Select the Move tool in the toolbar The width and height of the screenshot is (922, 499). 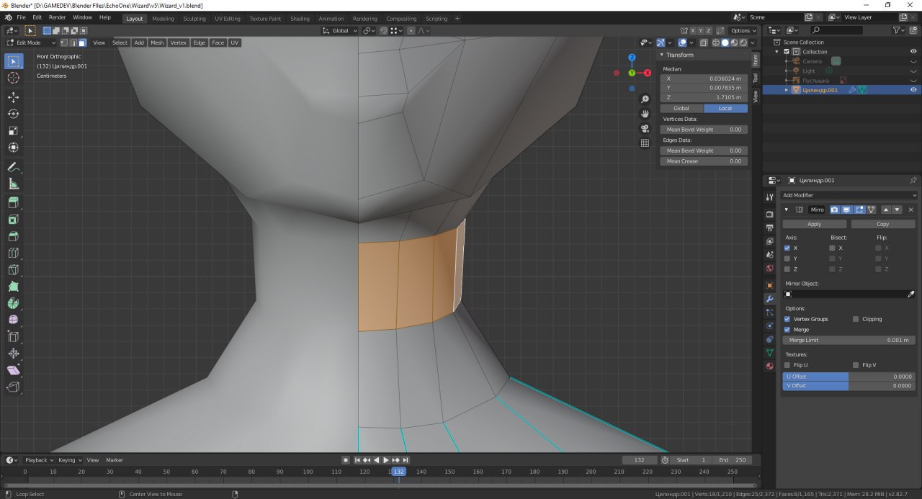click(14, 97)
